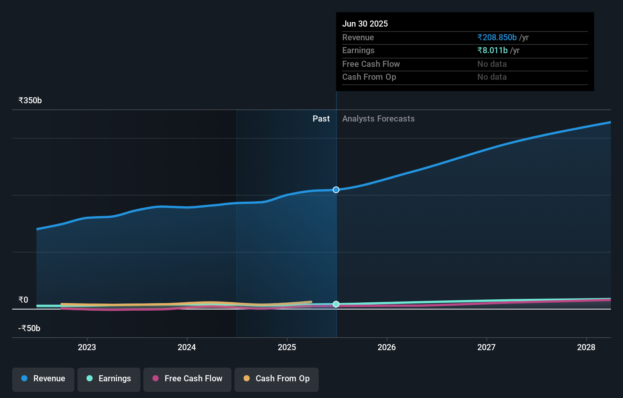Viewport: 623px width, 398px height.
Task: Click the 2024 x-axis label
Action: [187, 347]
